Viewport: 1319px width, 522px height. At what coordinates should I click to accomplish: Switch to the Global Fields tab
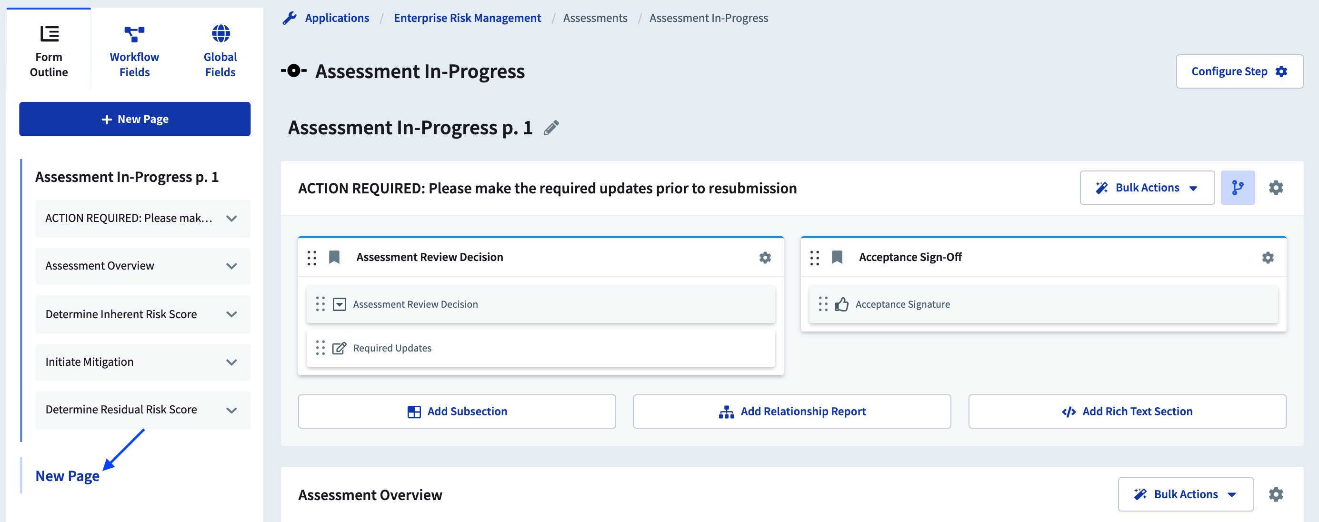pyautogui.click(x=220, y=49)
